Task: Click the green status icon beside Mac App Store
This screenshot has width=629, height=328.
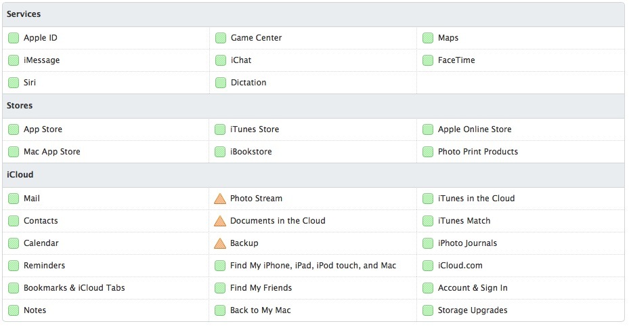Action: coord(14,152)
